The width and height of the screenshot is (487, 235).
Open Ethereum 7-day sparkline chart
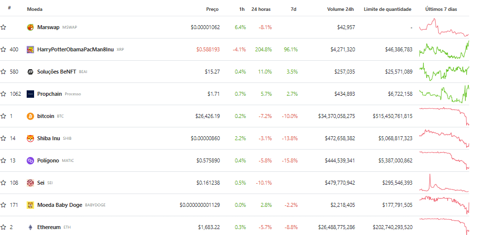pos(444,227)
